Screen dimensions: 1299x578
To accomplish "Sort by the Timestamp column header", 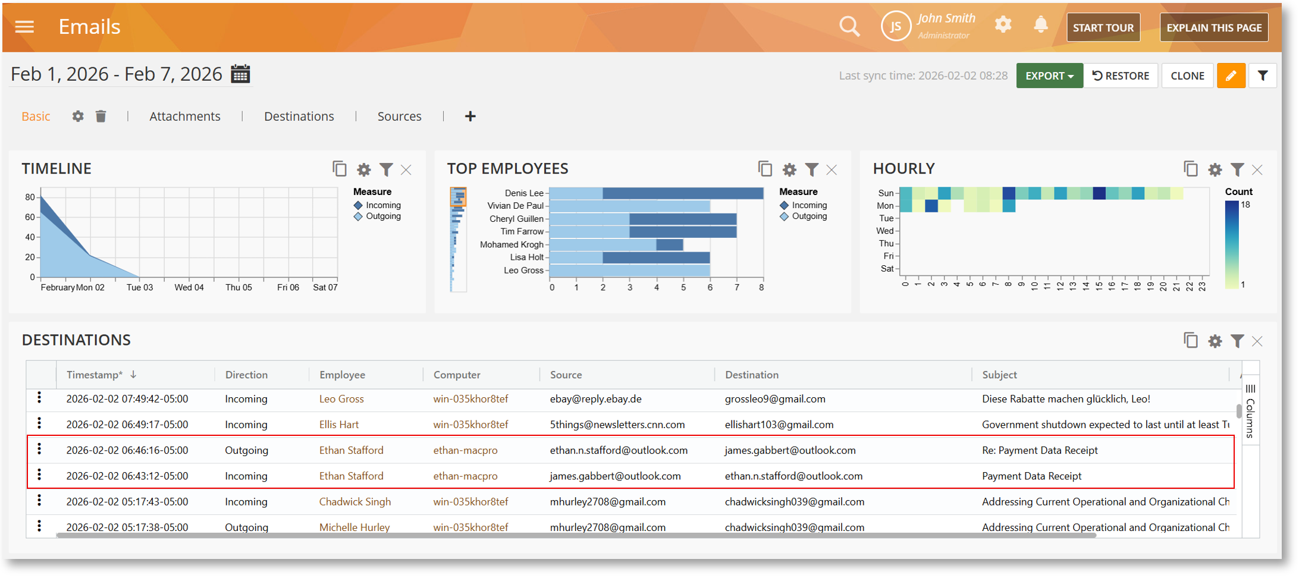I will (95, 375).
